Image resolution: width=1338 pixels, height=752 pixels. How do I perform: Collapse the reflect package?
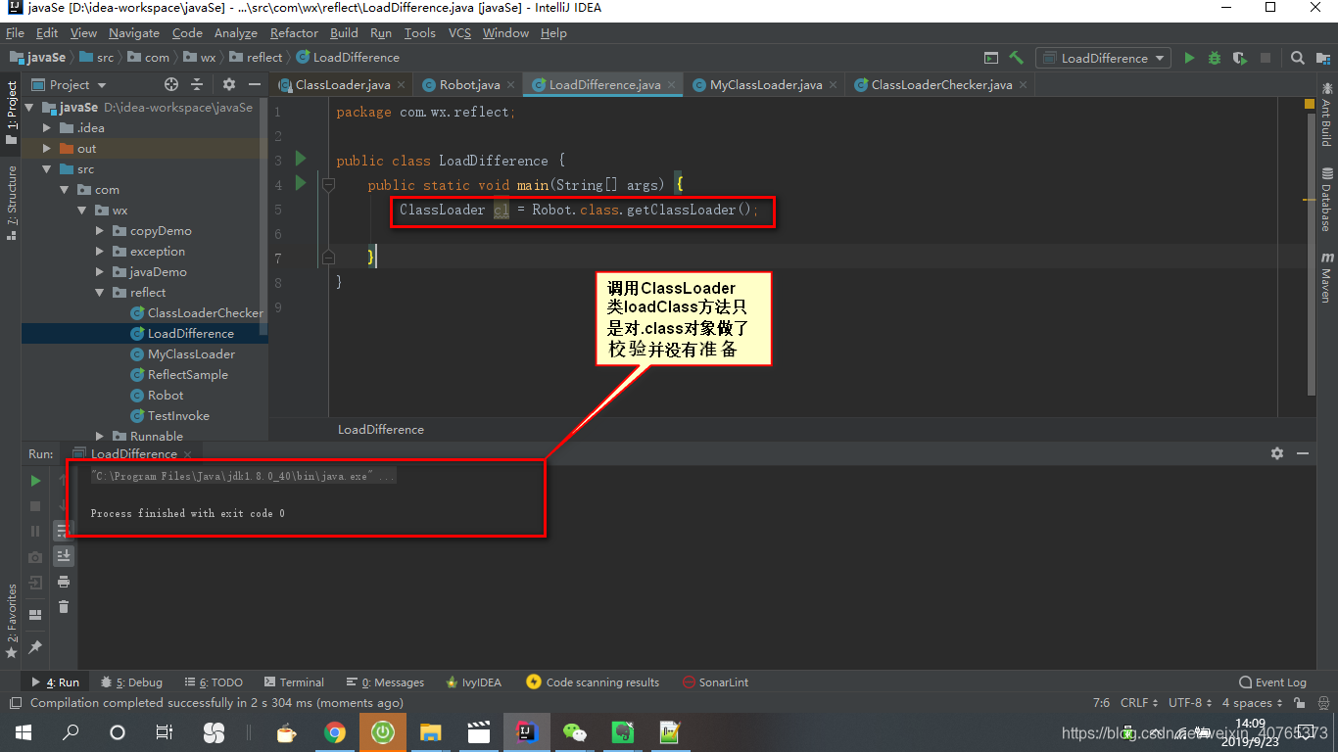click(x=100, y=293)
